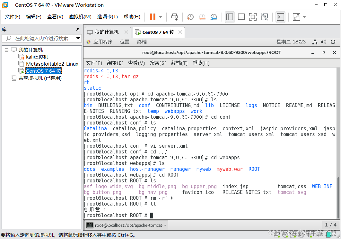
Task: Take a snapshot of this virtual machine
Action: (x=190, y=17)
